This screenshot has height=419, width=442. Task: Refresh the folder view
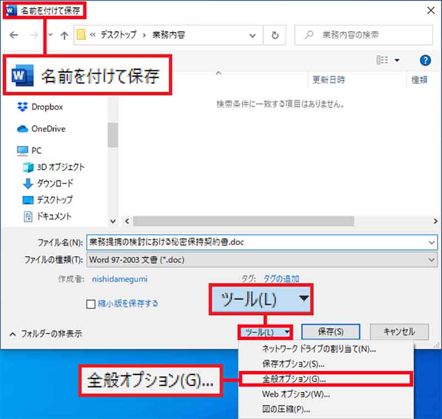(x=275, y=35)
